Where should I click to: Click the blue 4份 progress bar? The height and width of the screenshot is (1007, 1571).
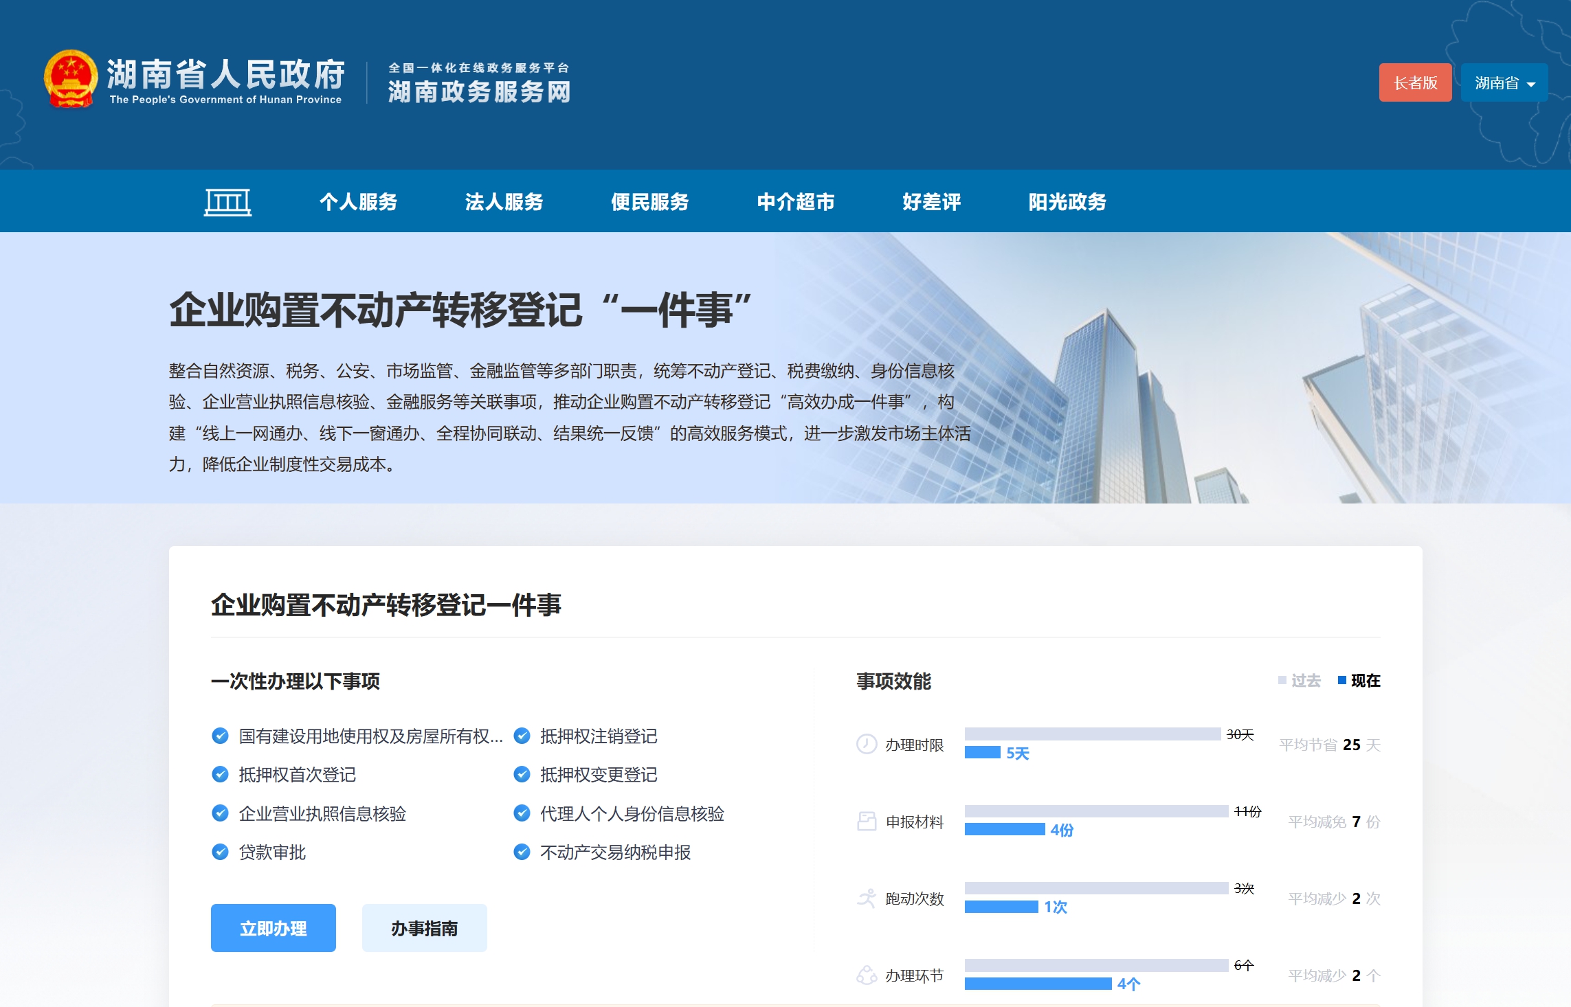point(1005,829)
